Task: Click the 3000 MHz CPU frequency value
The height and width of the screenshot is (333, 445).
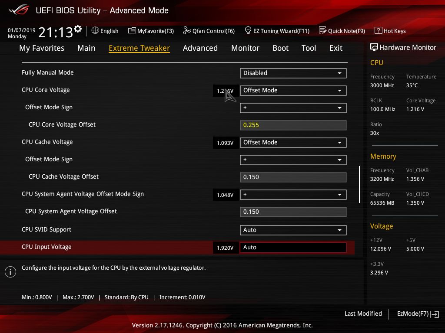Action: (x=382, y=85)
